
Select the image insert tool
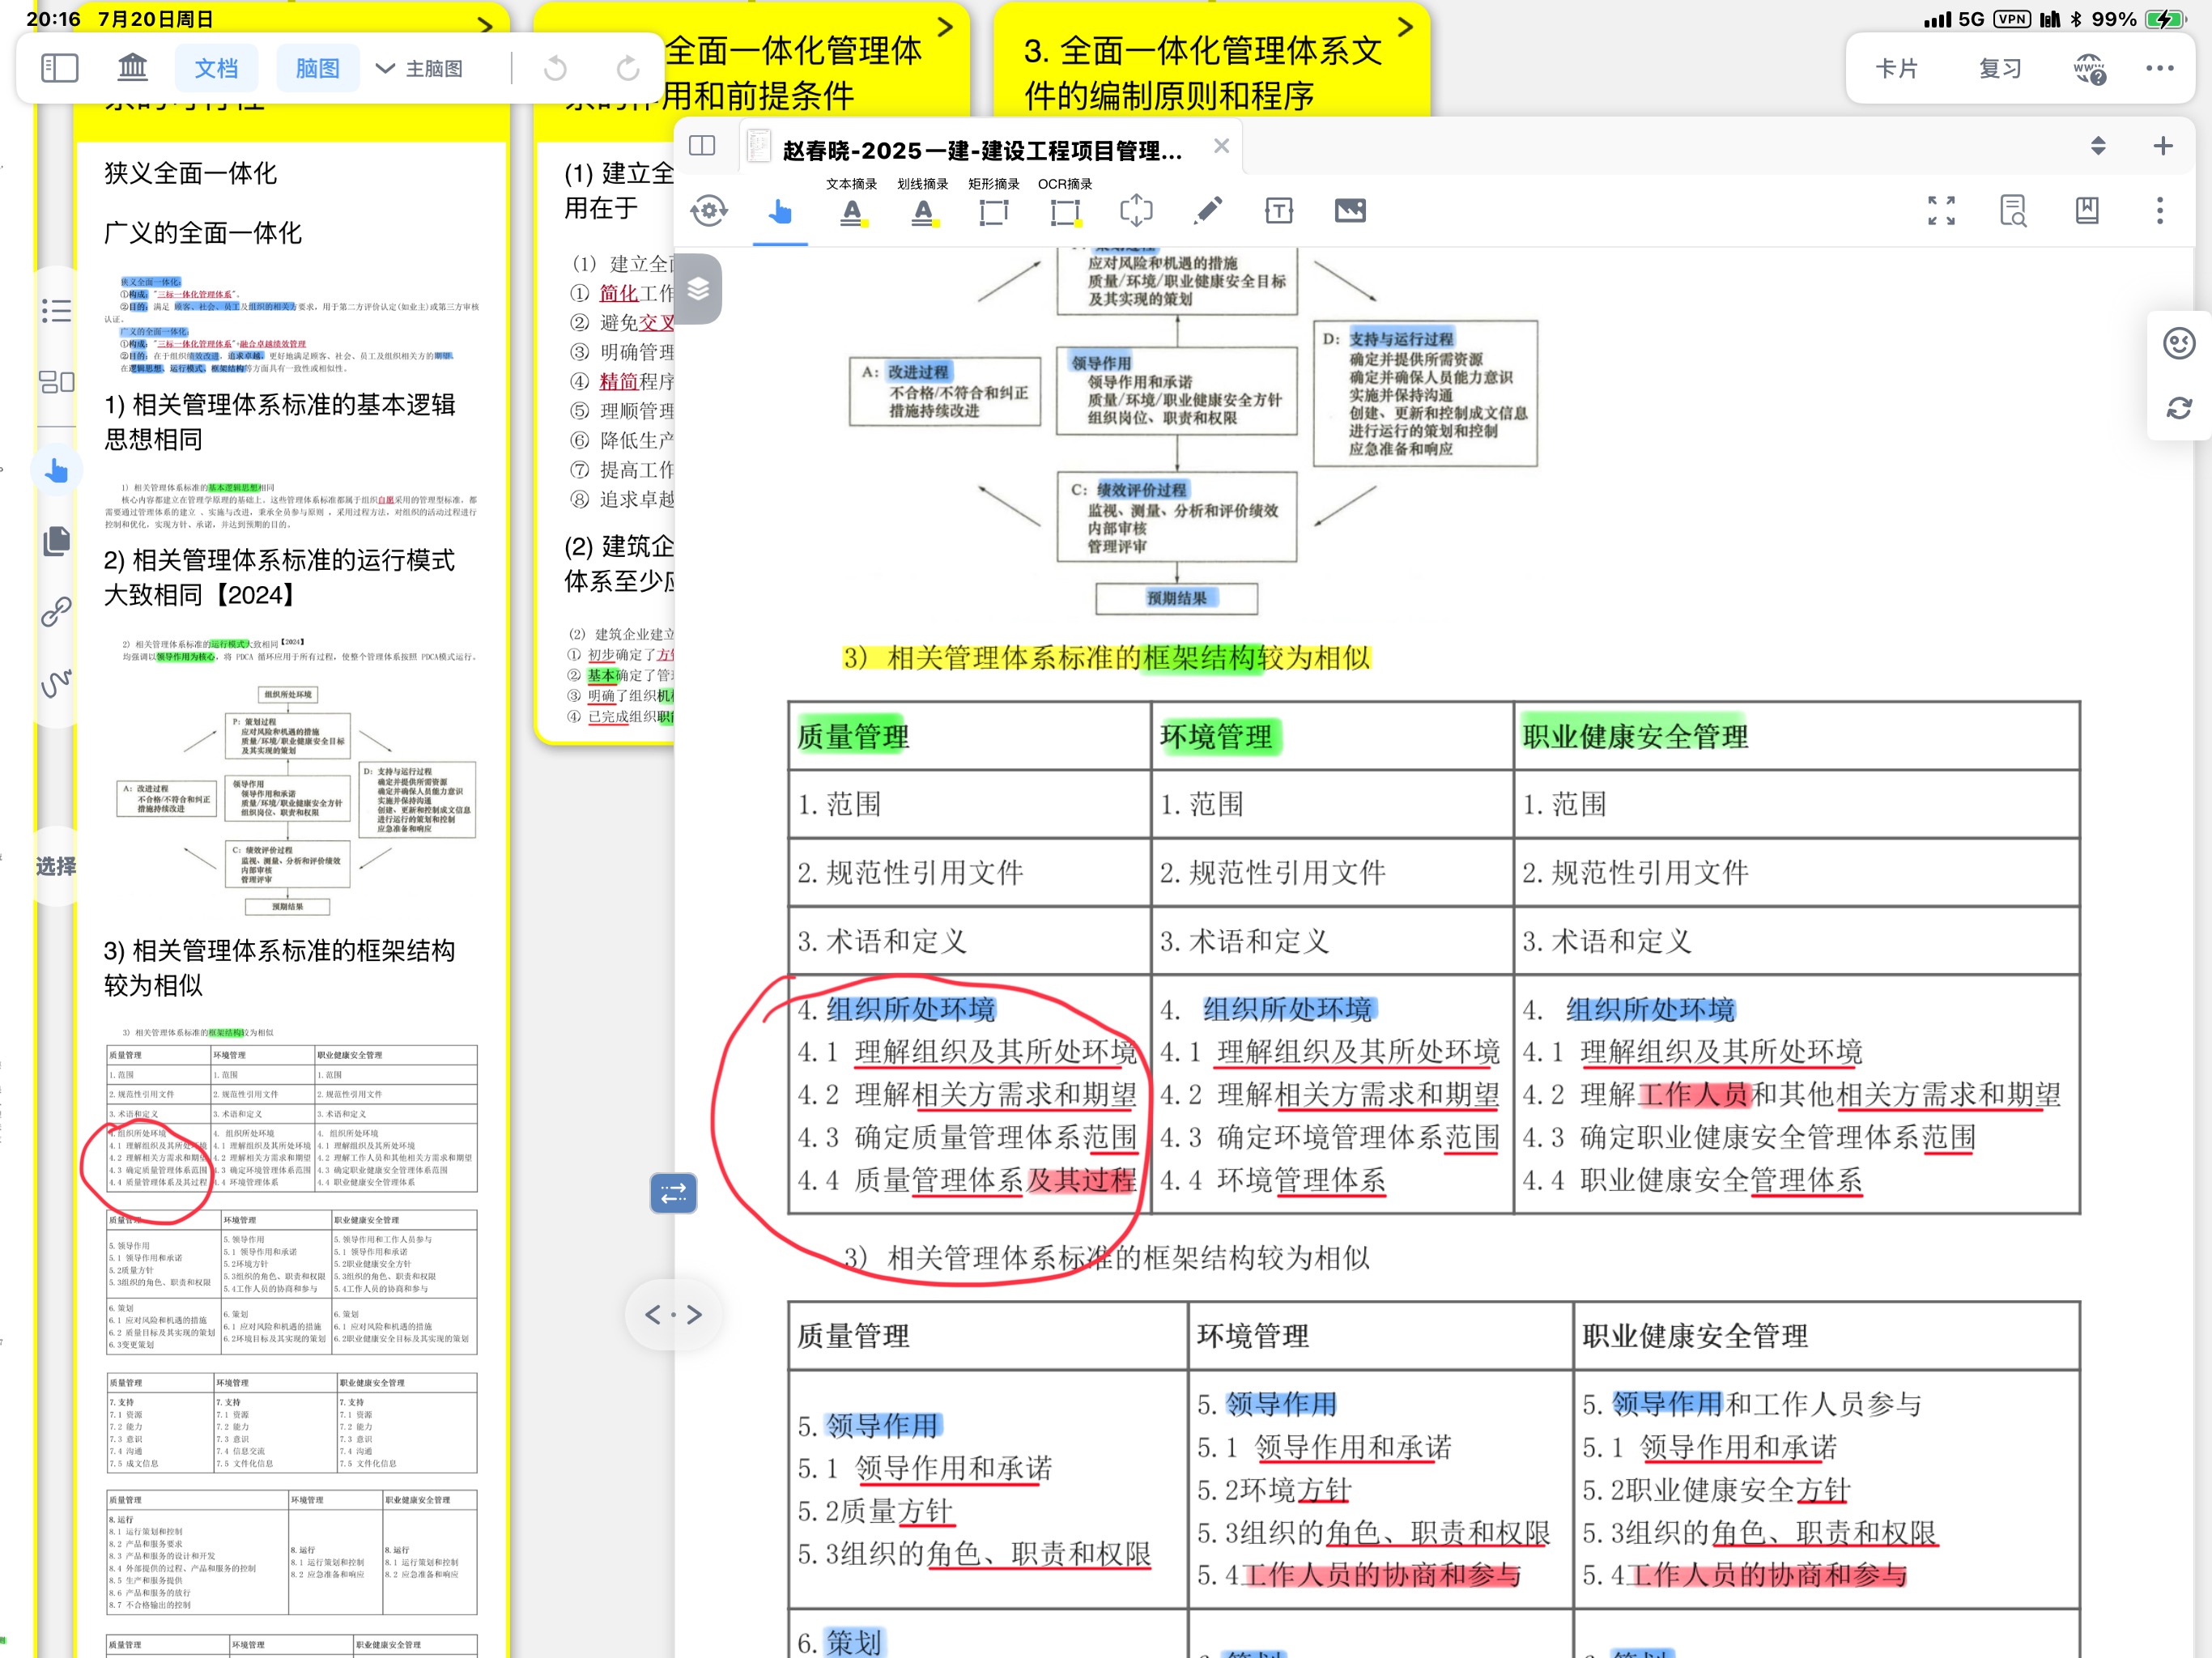click(x=1350, y=210)
